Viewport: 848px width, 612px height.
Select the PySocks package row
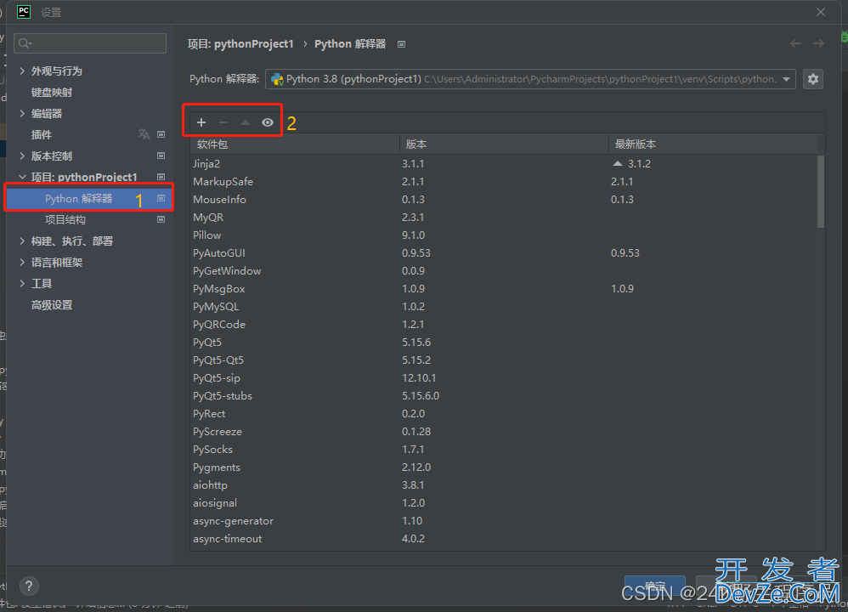click(504, 449)
